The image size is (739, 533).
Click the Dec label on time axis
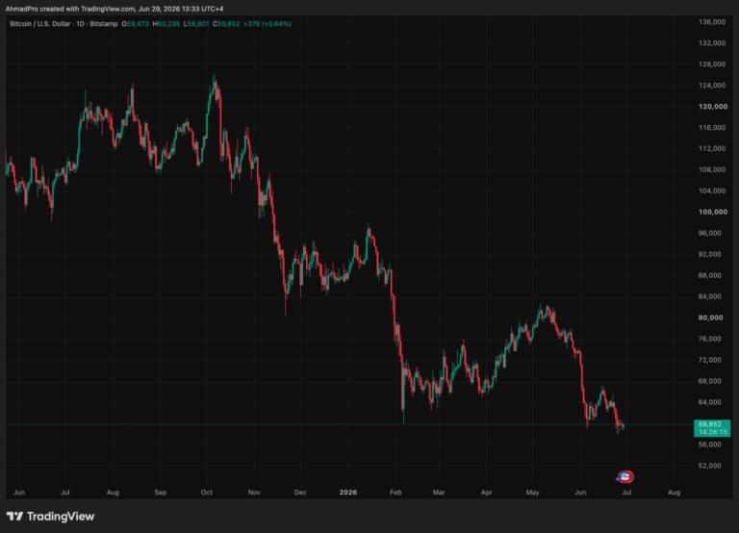pos(300,493)
